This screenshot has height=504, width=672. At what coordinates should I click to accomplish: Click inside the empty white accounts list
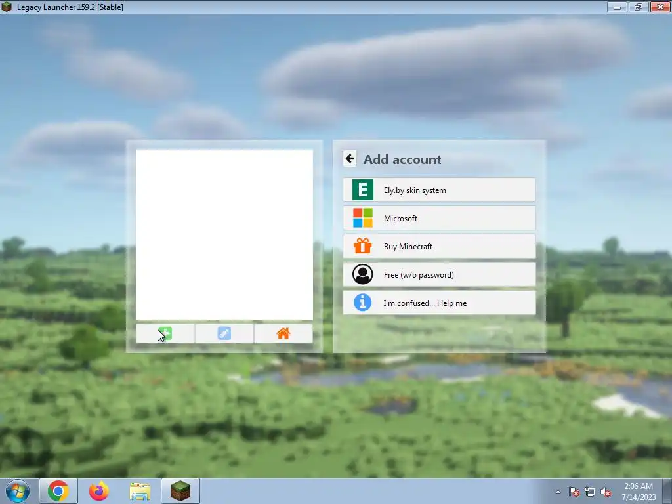224,234
